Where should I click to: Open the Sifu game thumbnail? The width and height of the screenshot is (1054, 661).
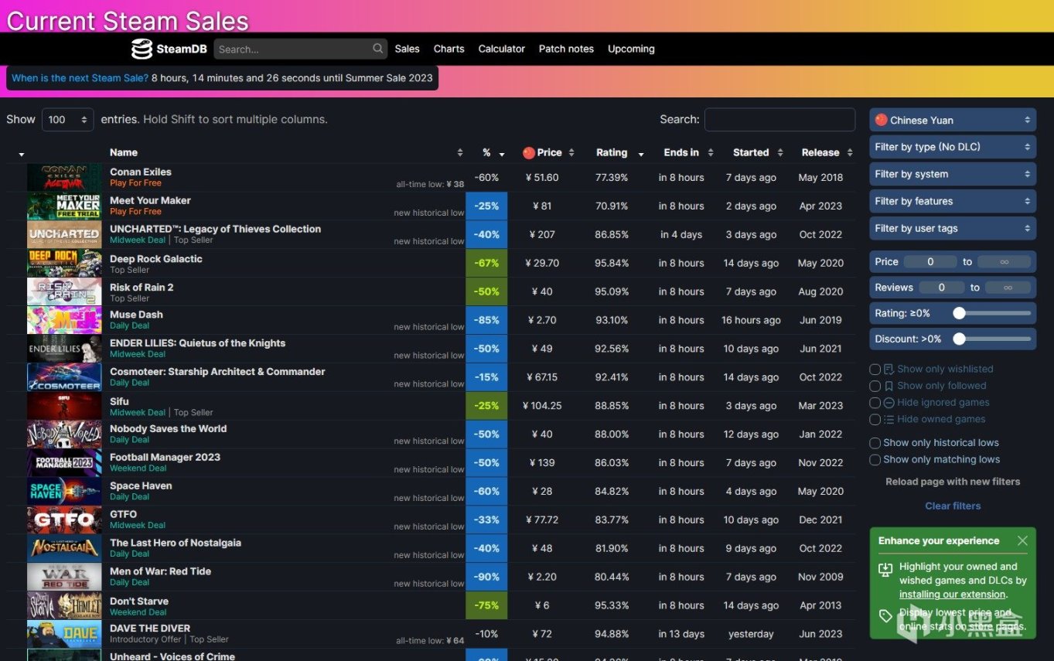(x=64, y=406)
